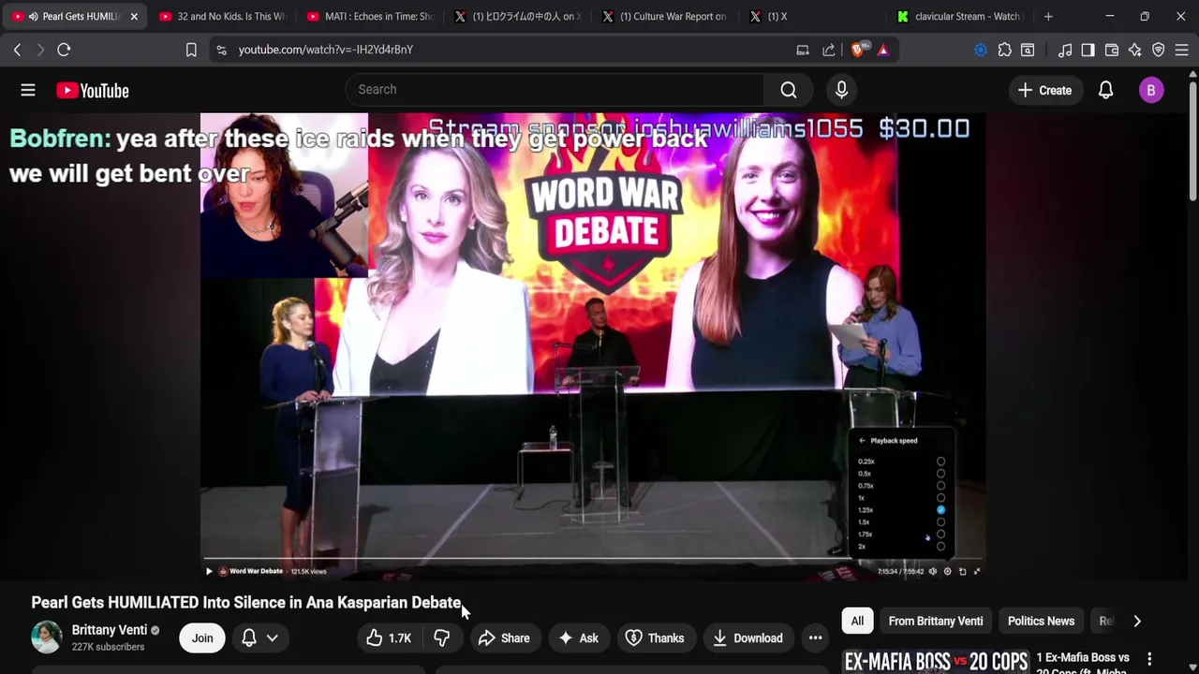1199x674 pixels.
Task: Open the account avatar B menu
Action: 1151,90
